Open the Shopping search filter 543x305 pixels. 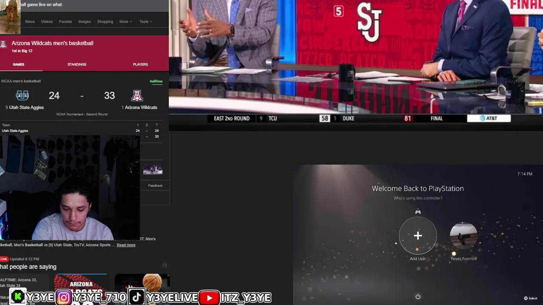pos(105,22)
